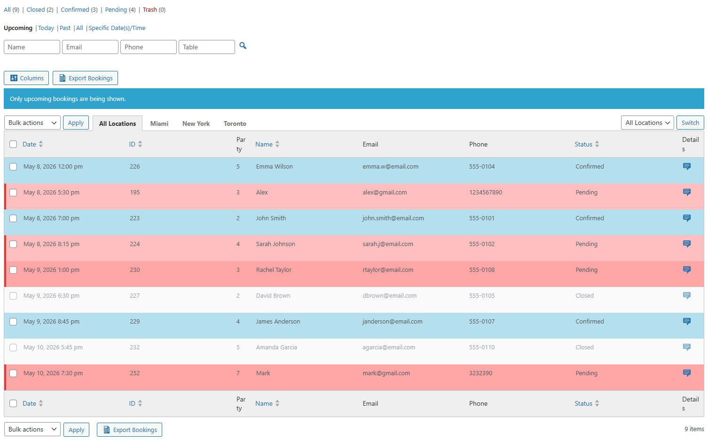Focus the Table search field
The width and height of the screenshot is (708, 440).
pos(207,47)
